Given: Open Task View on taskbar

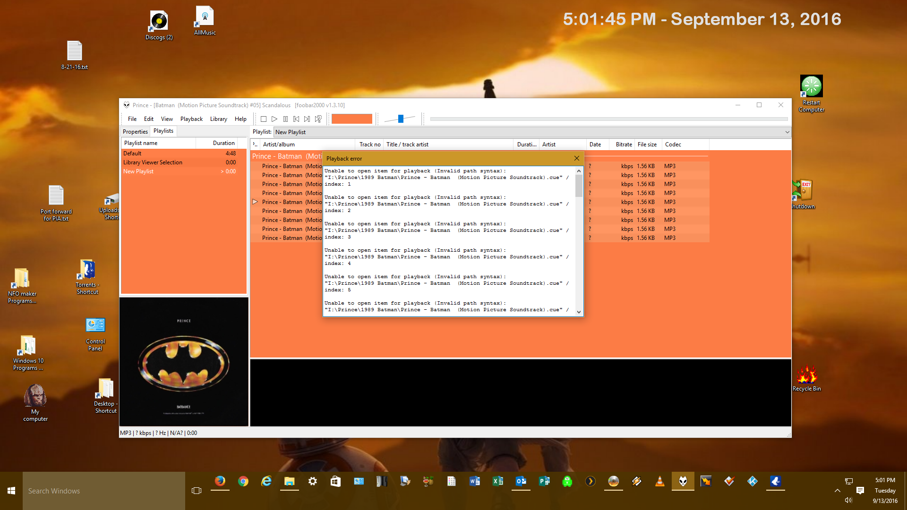Looking at the screenshot, I should (197, 491).
